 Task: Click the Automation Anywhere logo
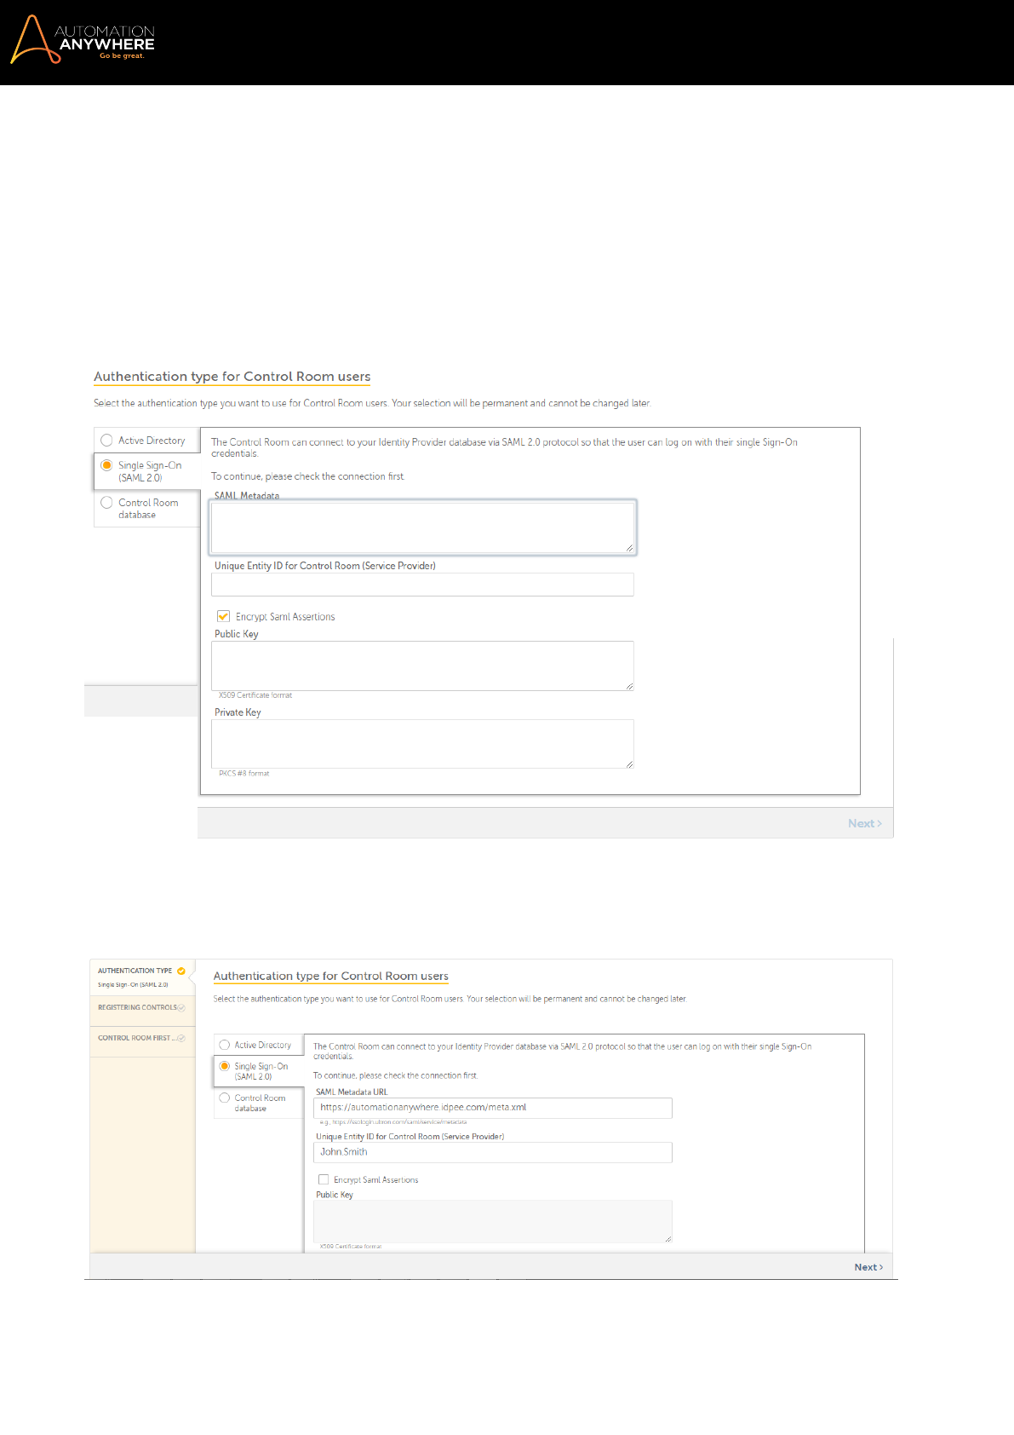(83, 40)
